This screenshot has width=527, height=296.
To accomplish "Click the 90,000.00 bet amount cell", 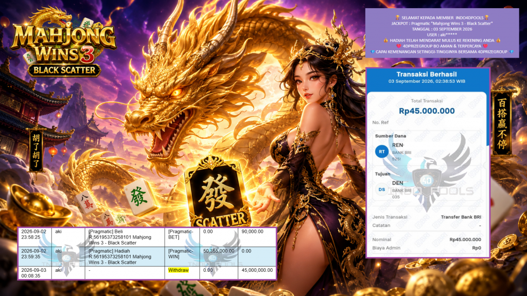I will pos(257,237).
